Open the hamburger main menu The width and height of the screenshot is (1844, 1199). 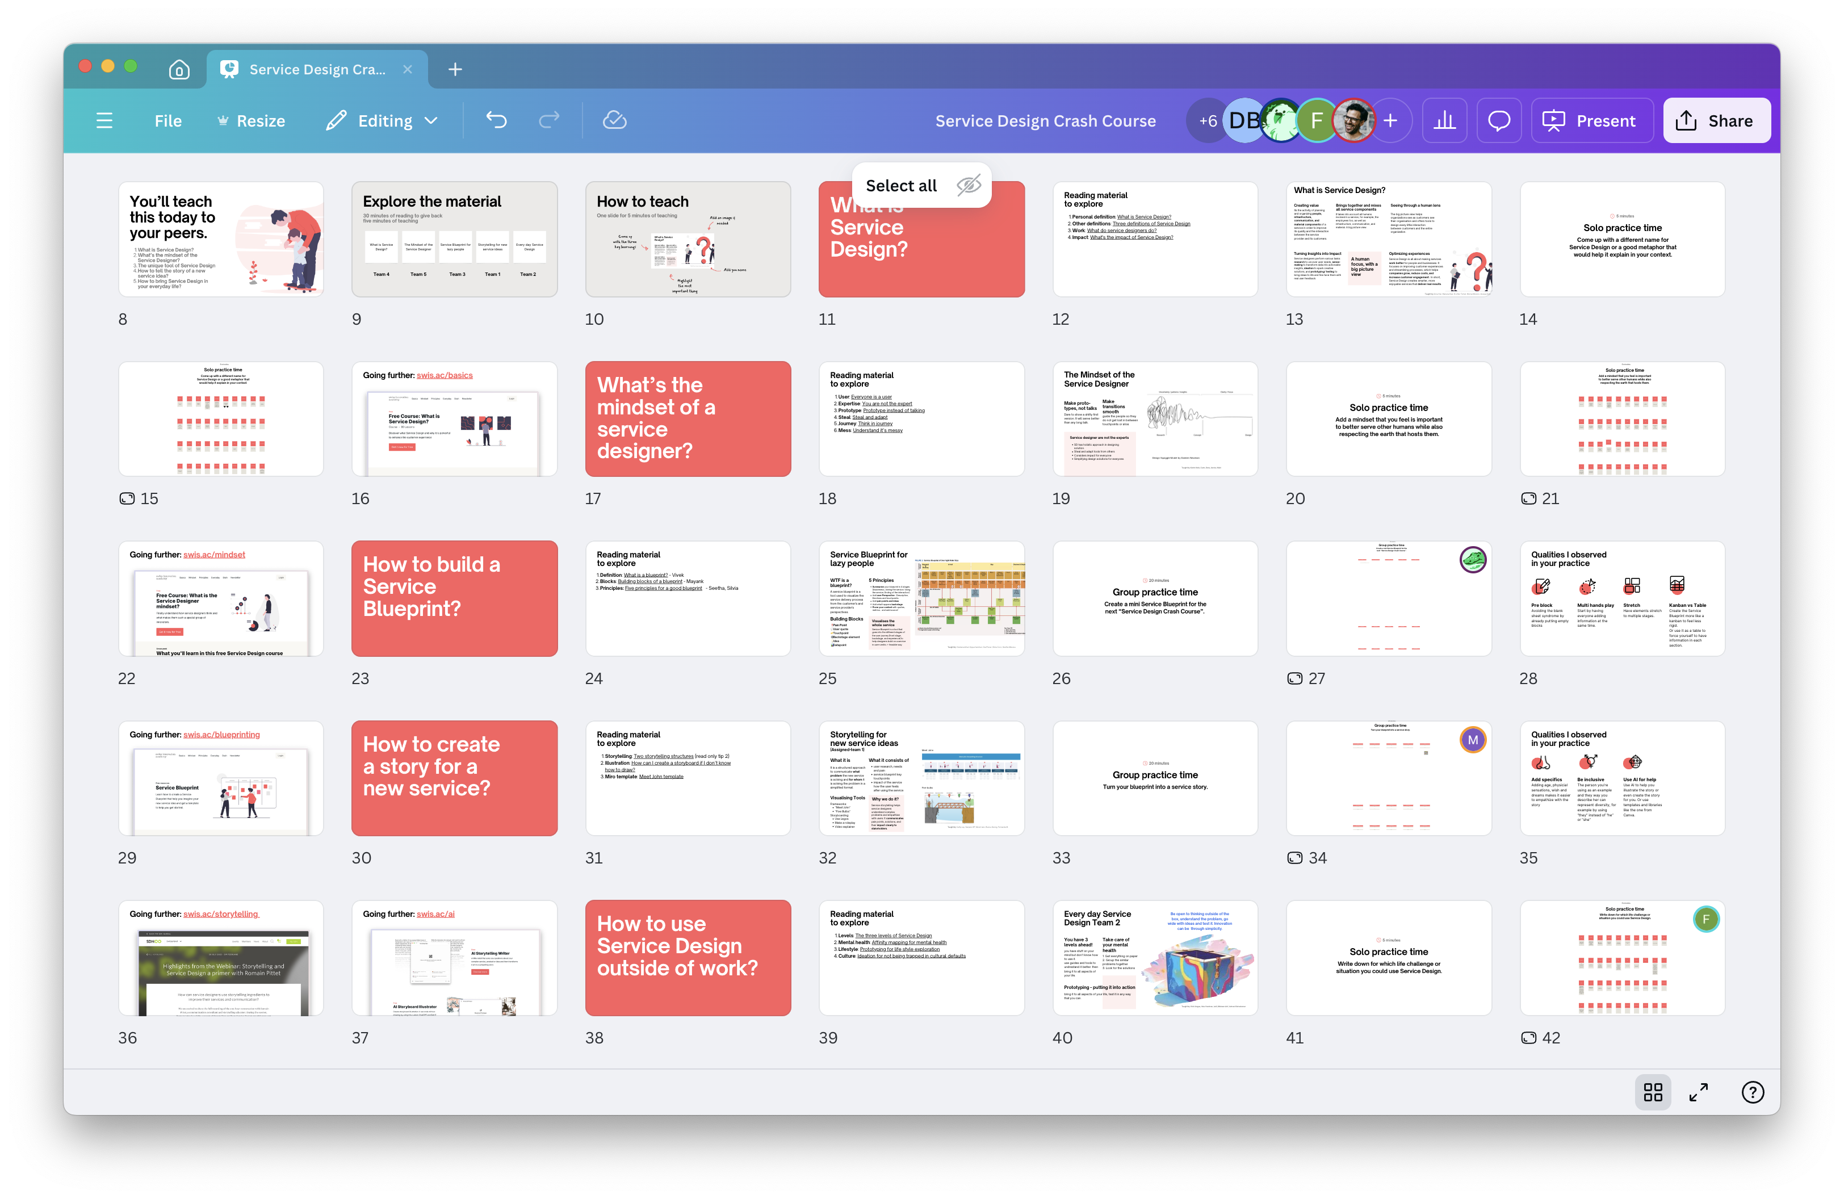(x=104, y=121)
